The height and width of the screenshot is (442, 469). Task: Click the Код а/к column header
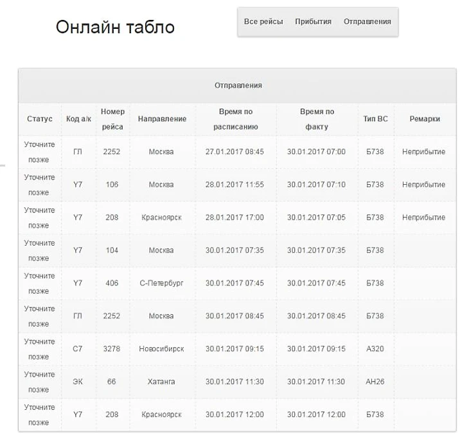(x=78, y=119)
